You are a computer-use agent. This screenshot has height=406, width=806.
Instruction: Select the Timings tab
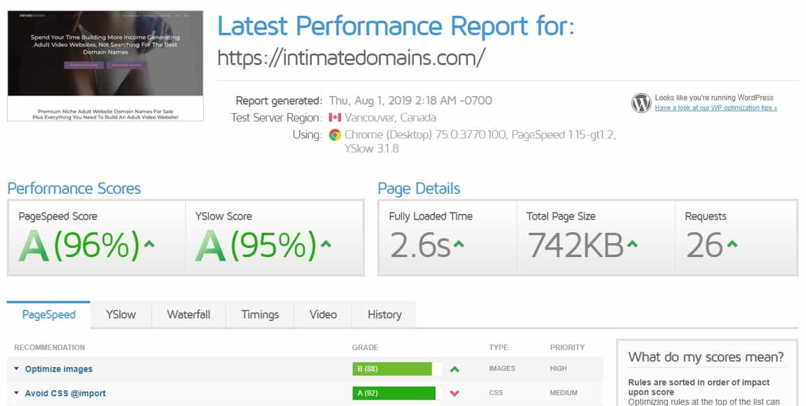260,315
